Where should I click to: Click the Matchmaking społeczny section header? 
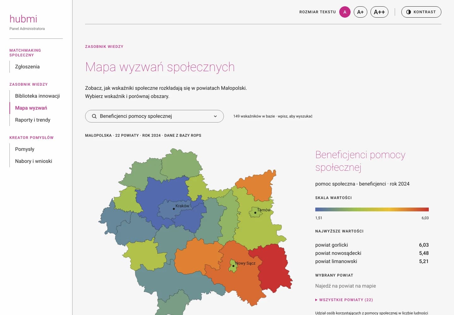(25, 53)
